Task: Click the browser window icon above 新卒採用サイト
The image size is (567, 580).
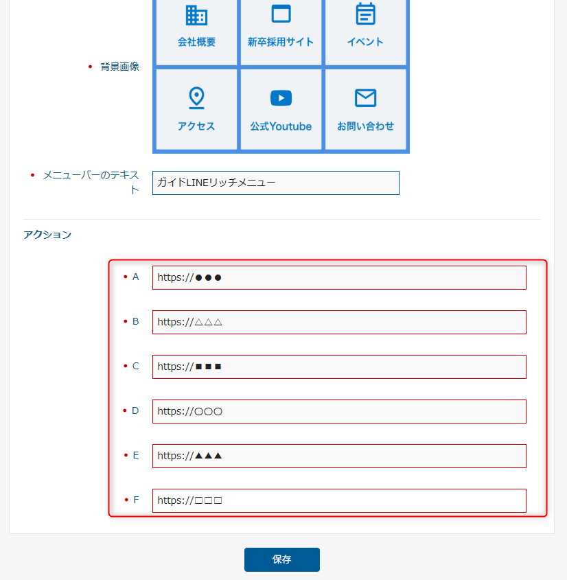Action: click(x=281, y=14)
